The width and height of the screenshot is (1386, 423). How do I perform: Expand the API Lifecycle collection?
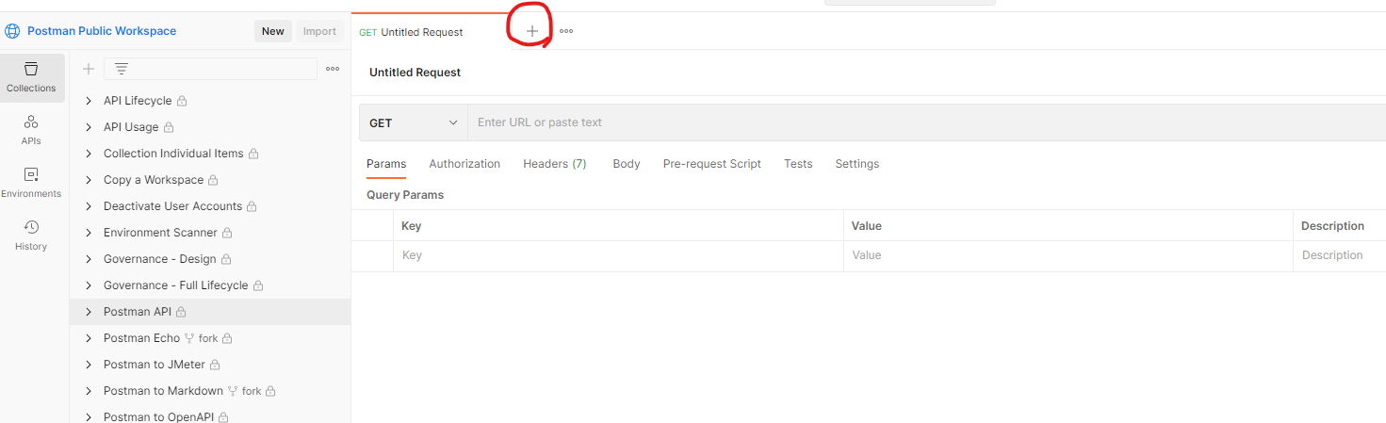[x=89, y=101]
